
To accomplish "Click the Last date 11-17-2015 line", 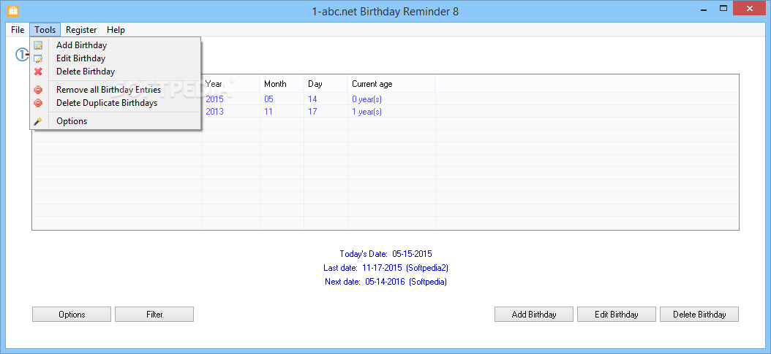I will point(386,268).
